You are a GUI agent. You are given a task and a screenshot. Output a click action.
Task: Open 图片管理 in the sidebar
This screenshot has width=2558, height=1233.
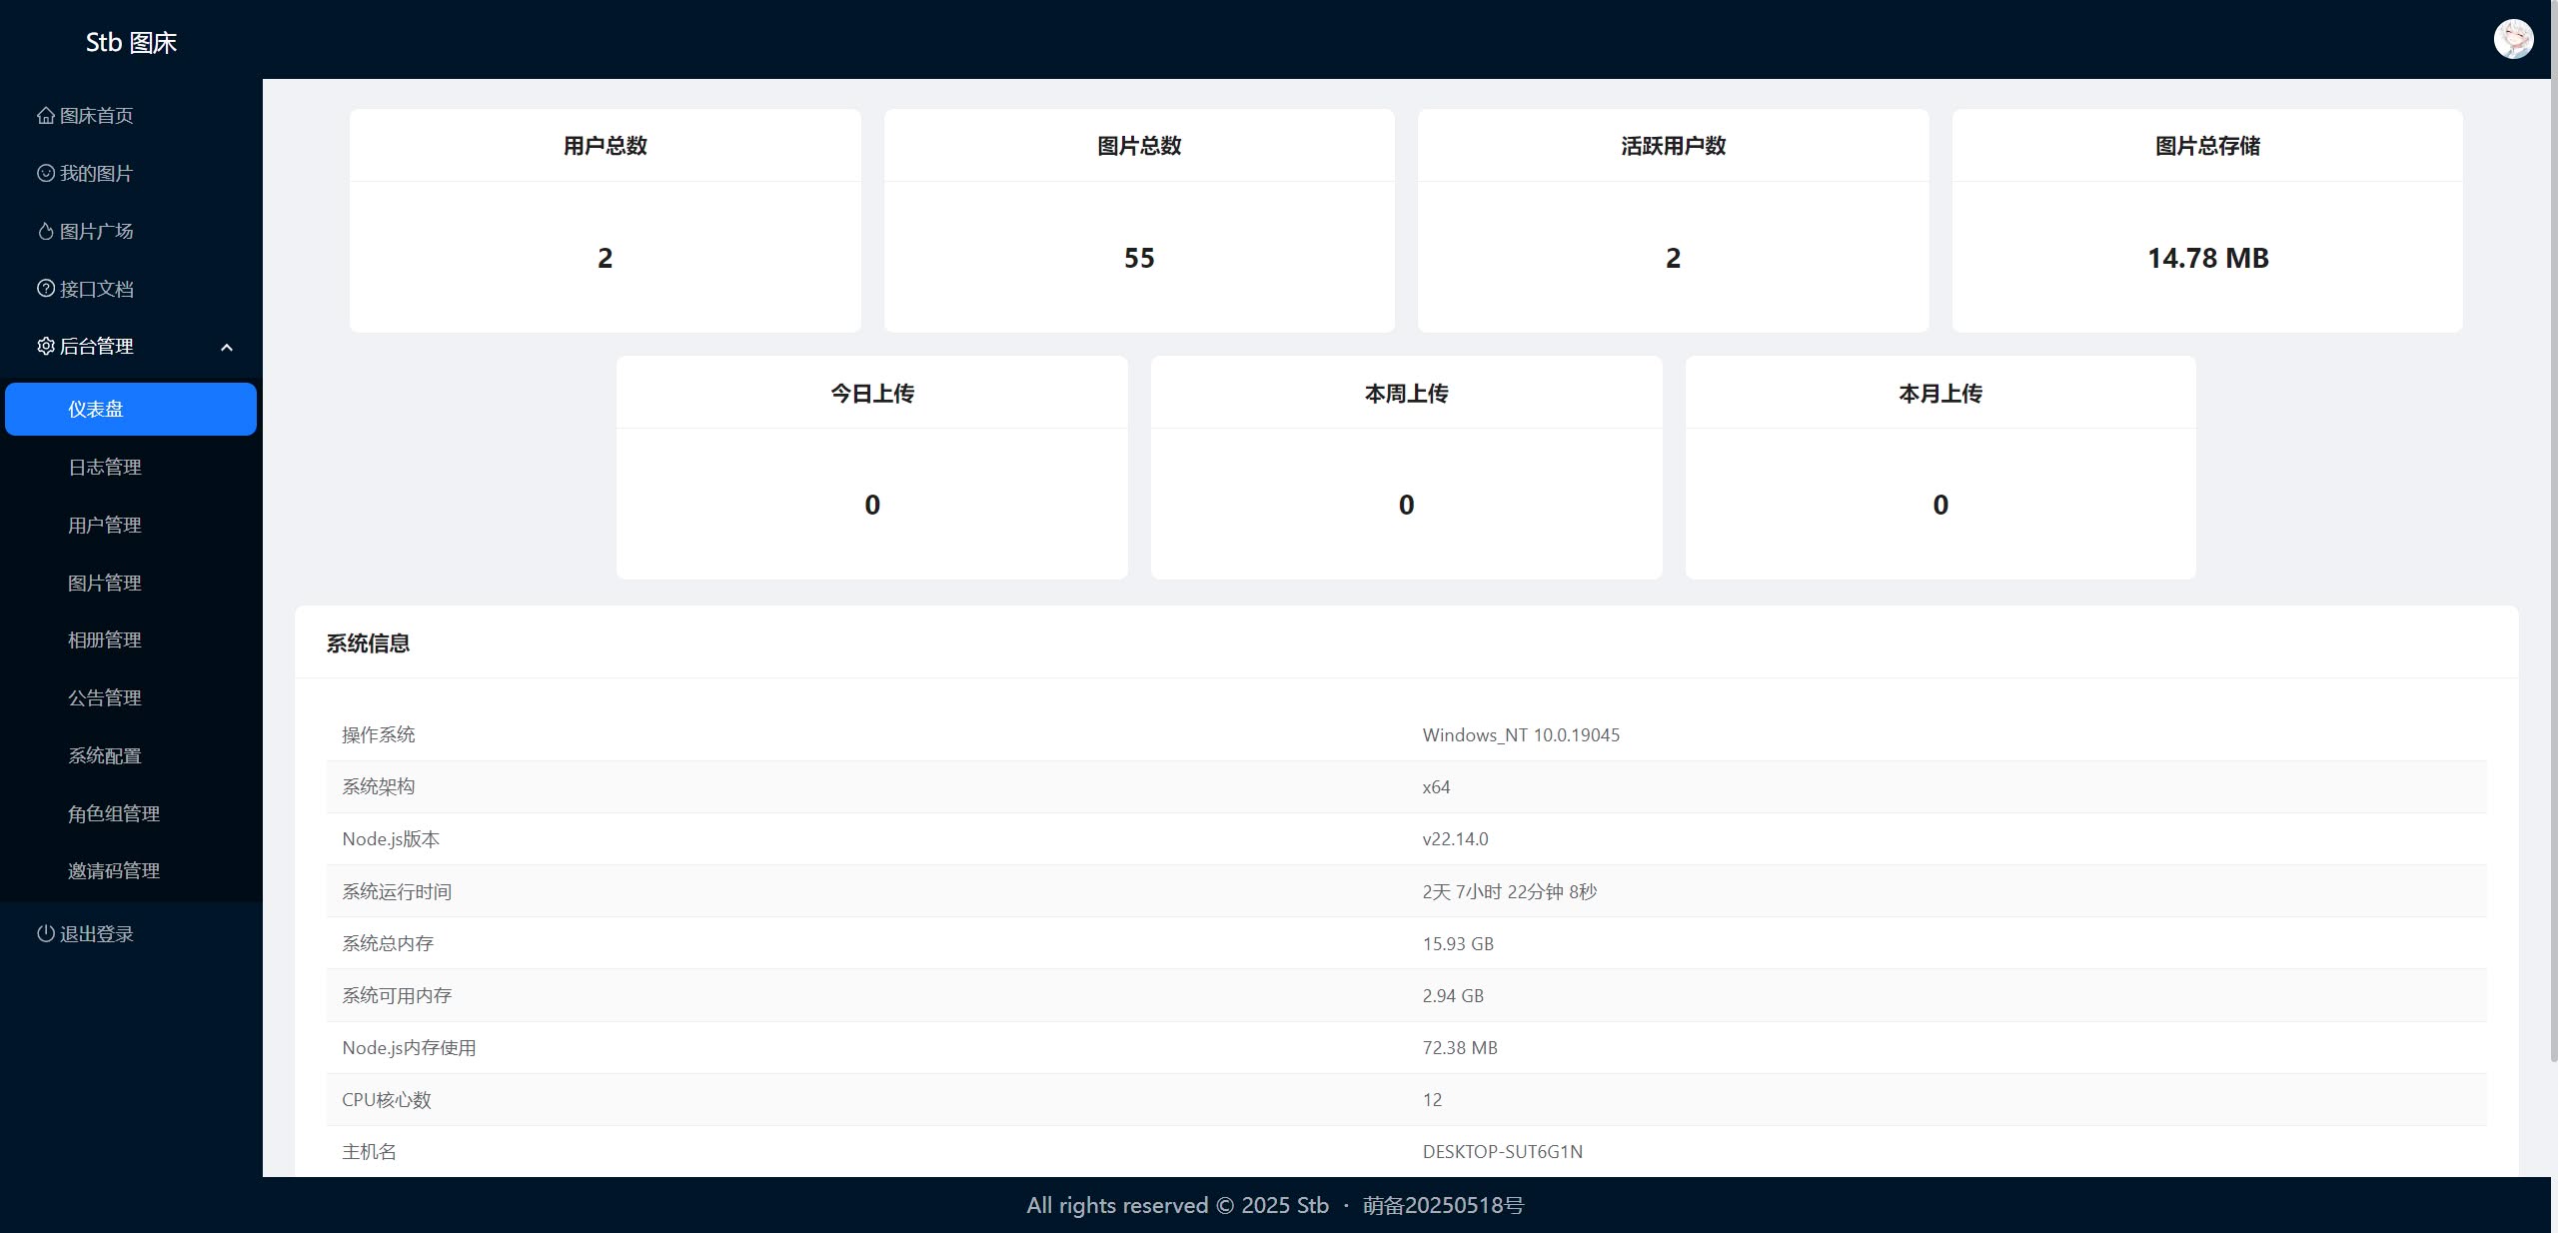pos(105,583)
